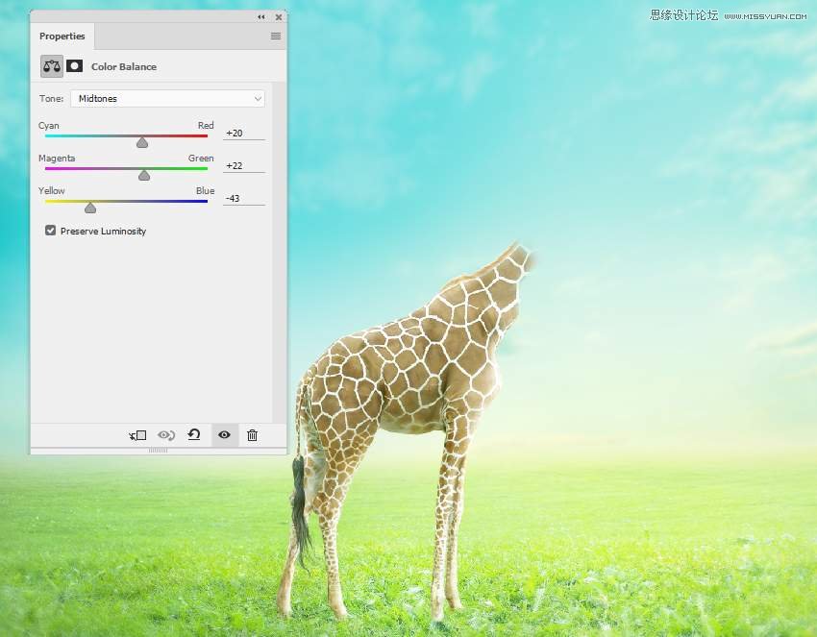Screen dimensions: 817x637
Task: Click the Magenta/Green value field showing +22
Action: click(243, 165)
